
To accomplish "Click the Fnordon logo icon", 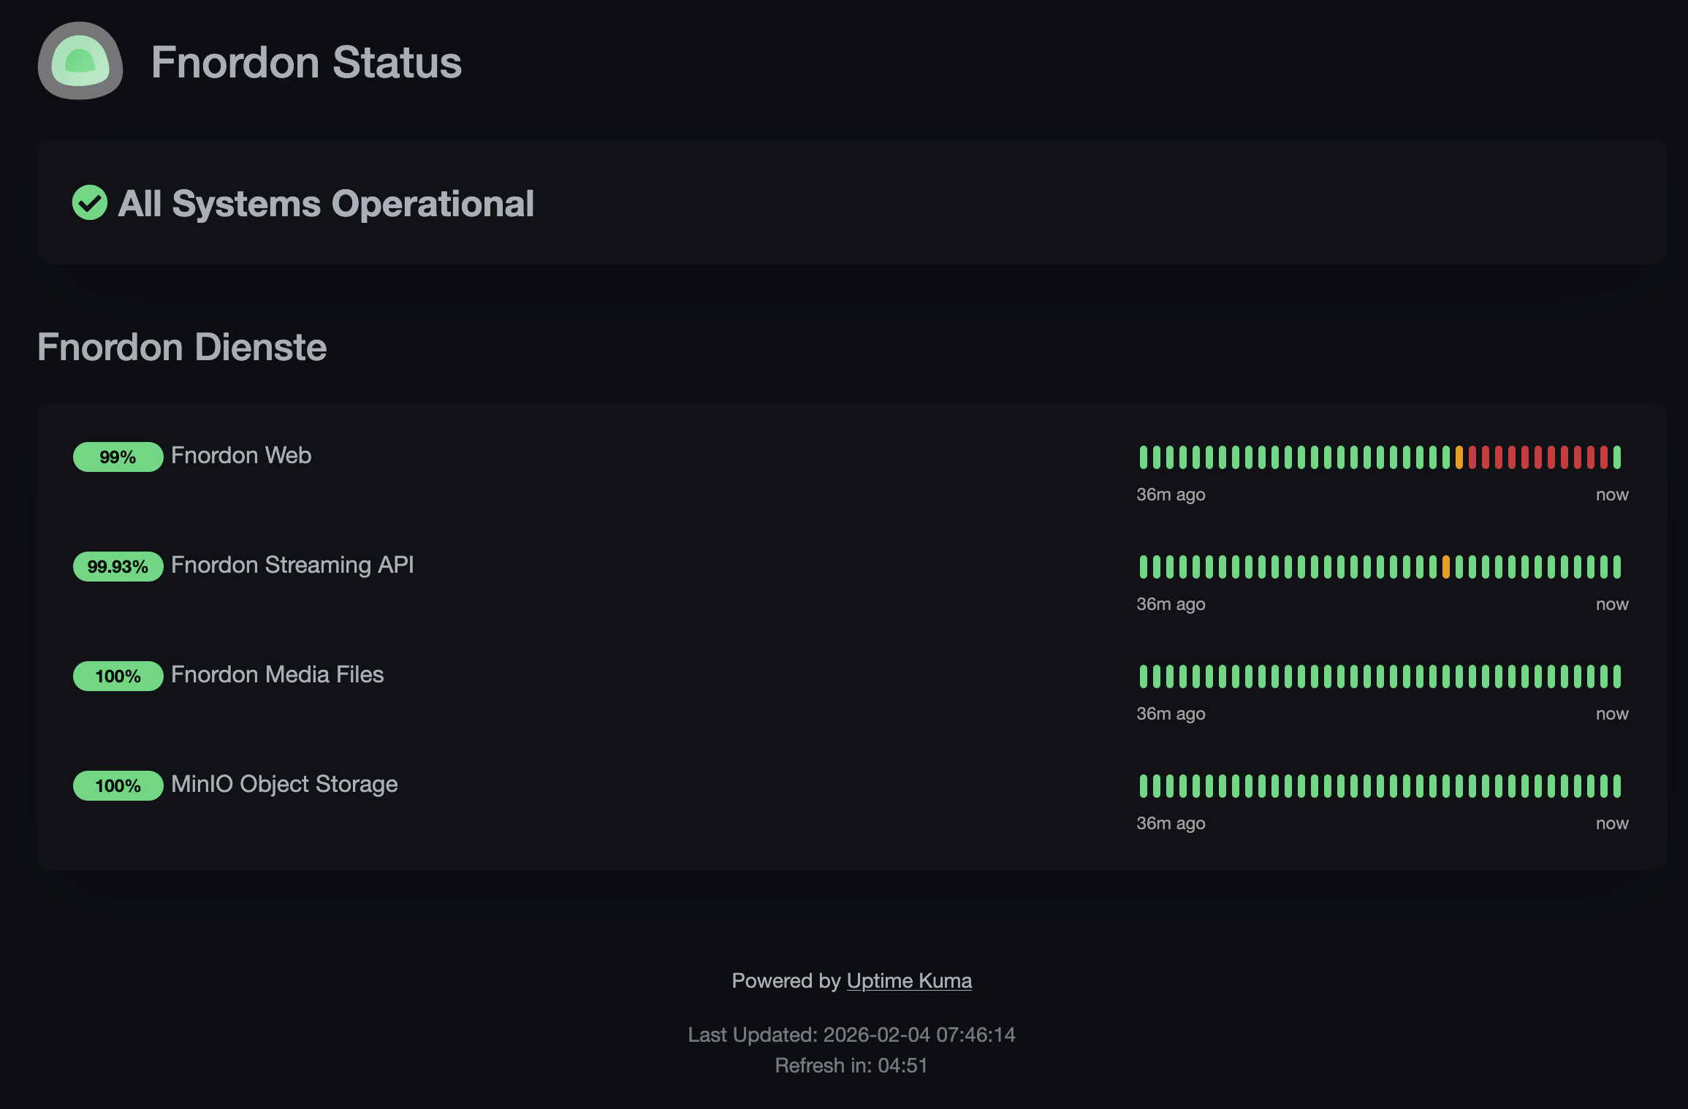I will [x=80, y=61].
